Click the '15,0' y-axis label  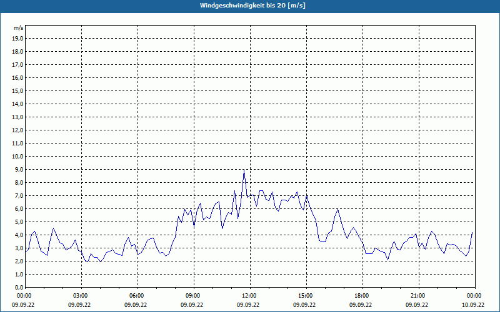tap(18, 90)
